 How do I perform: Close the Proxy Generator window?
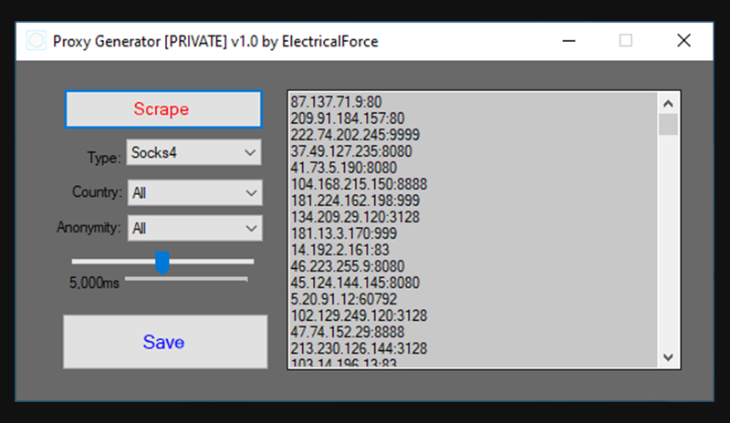[x=683, y=41]
